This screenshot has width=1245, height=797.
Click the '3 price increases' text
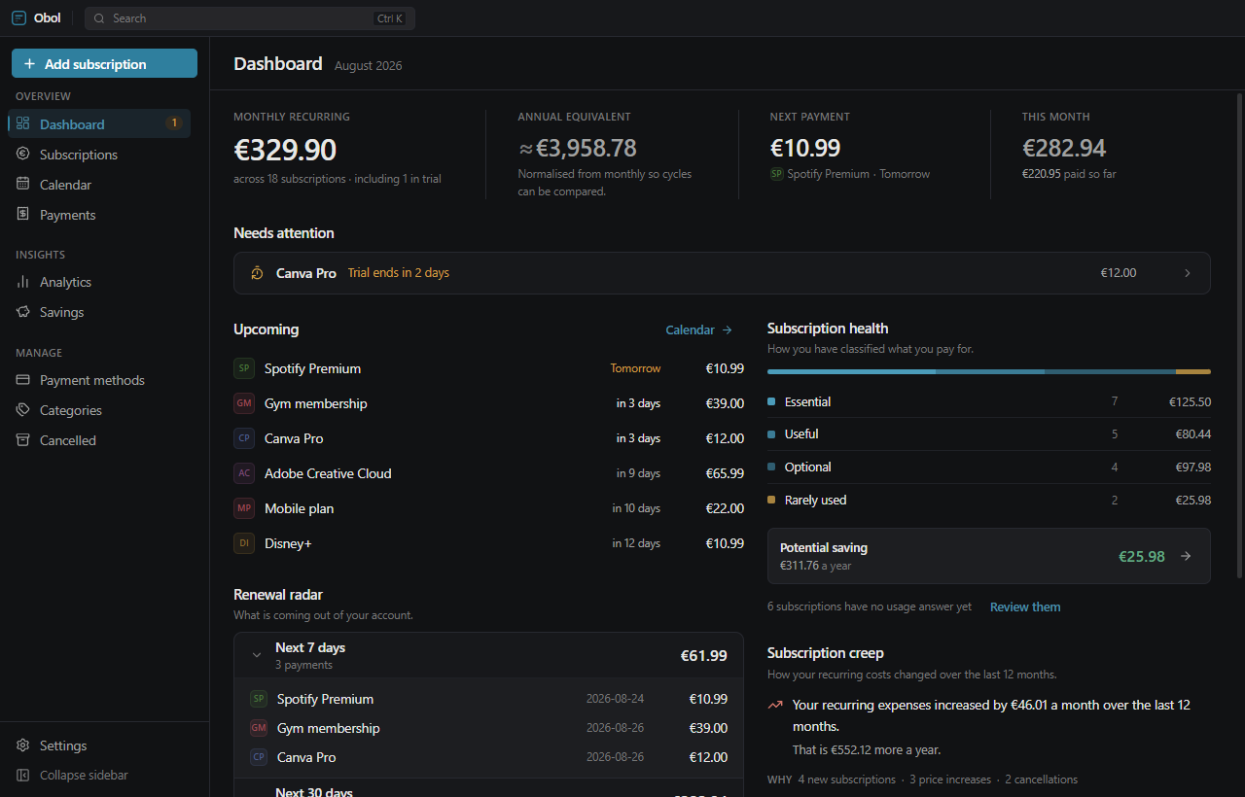click(x=950, y=780)
